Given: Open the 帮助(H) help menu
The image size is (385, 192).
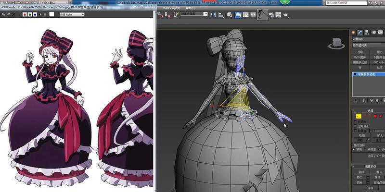Looking at the screenshot, I should click(x=191, y=8).
